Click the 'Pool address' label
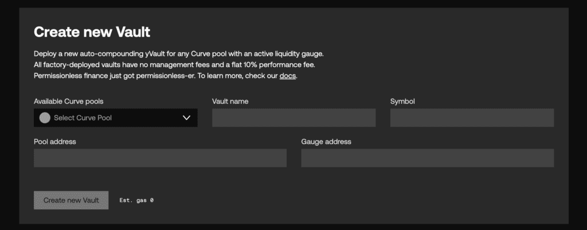 54,142
